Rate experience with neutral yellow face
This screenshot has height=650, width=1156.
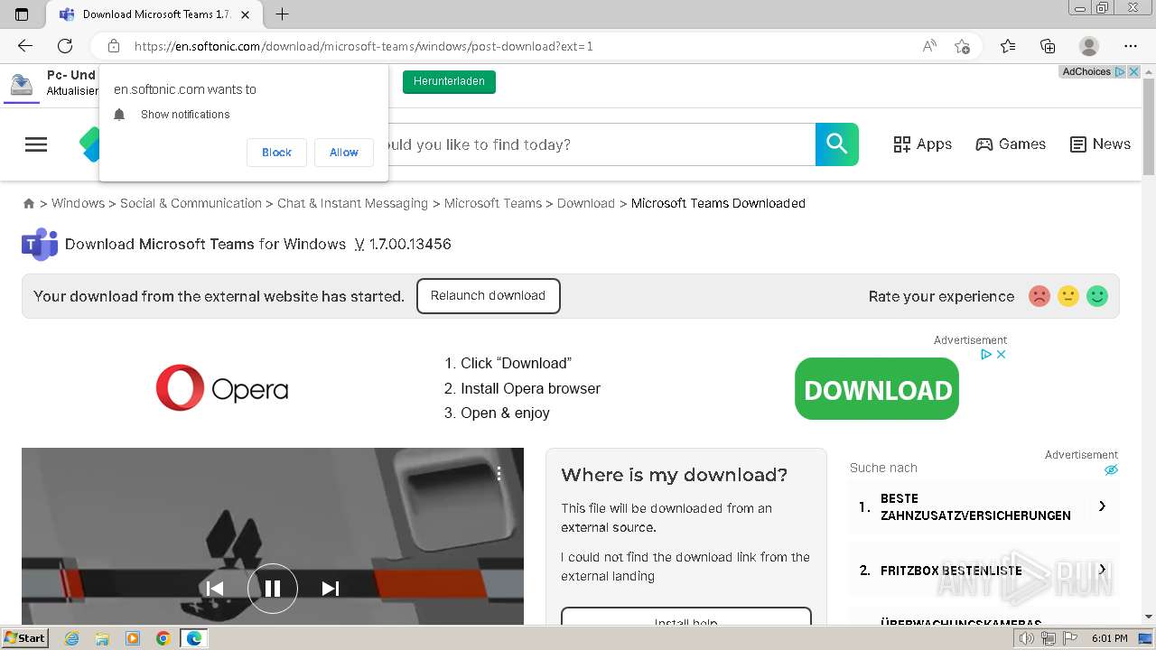pyautogui.click(x=1068, y=296)
